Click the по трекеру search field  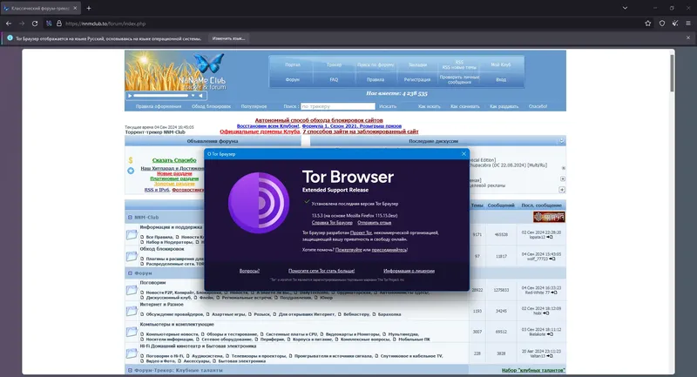(x=338, y=106)
